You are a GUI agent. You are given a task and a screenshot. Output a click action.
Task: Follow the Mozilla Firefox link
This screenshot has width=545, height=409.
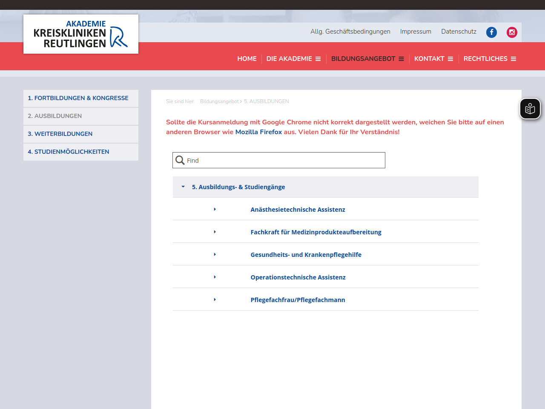[x=258, y=132]
